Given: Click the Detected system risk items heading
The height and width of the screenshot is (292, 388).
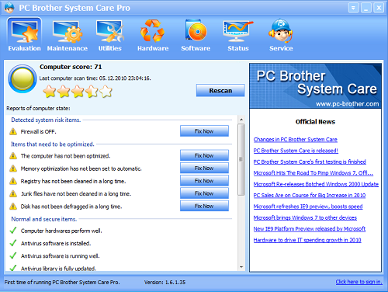Looking at the screenshot, I should (46, 120).
